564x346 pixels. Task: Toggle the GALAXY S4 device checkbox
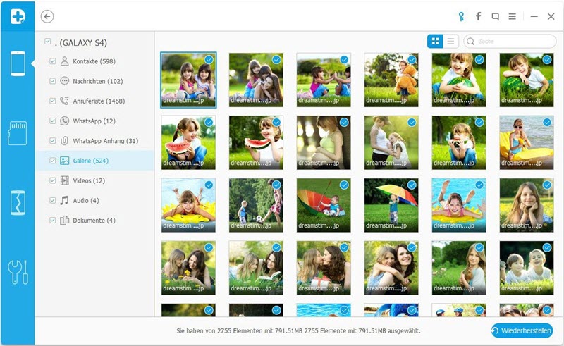click(47, 42)
